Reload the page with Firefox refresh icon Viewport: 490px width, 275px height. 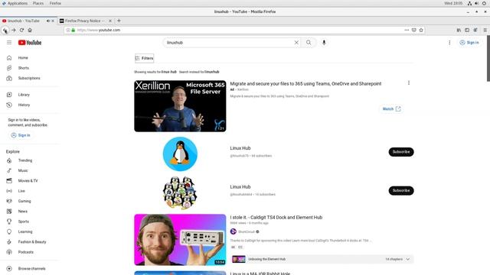point(21,31)
